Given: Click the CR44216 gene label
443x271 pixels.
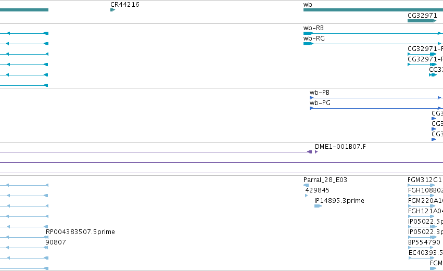Looking at the screenshot, I should [124, 5].
